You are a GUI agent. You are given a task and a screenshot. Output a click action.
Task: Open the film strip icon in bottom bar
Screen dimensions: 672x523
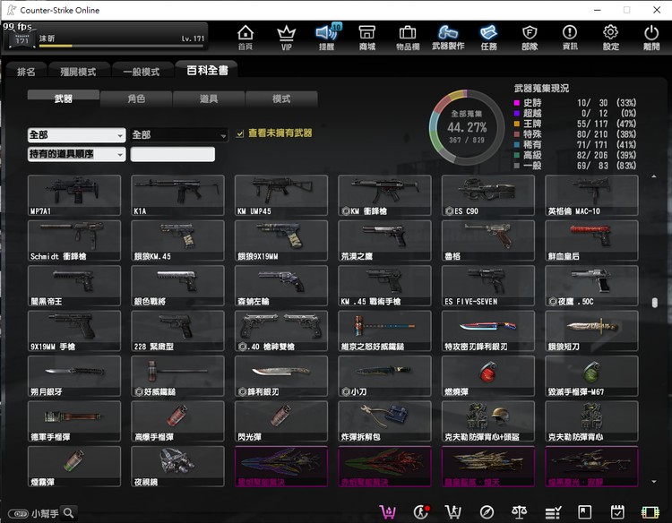650,512
